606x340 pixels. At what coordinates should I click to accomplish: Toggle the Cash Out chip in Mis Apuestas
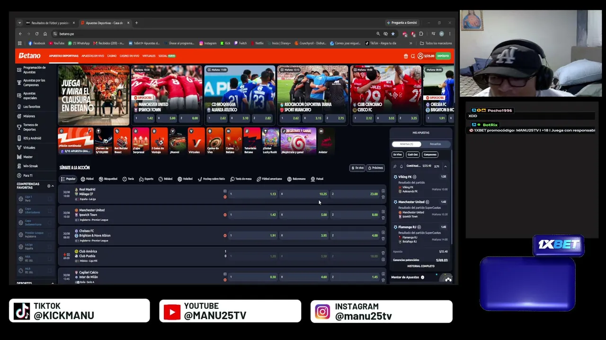(x=413, y=154)
